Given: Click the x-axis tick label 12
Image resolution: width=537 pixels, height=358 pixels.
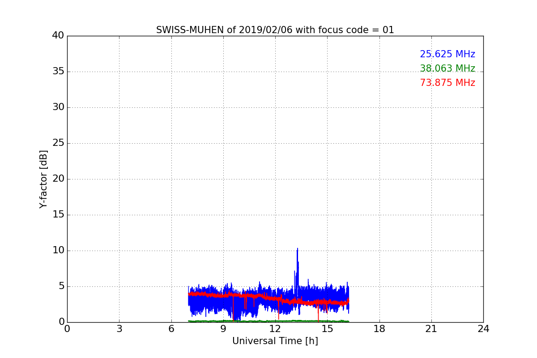Looking at the screenshot, I should click(275, 328).
